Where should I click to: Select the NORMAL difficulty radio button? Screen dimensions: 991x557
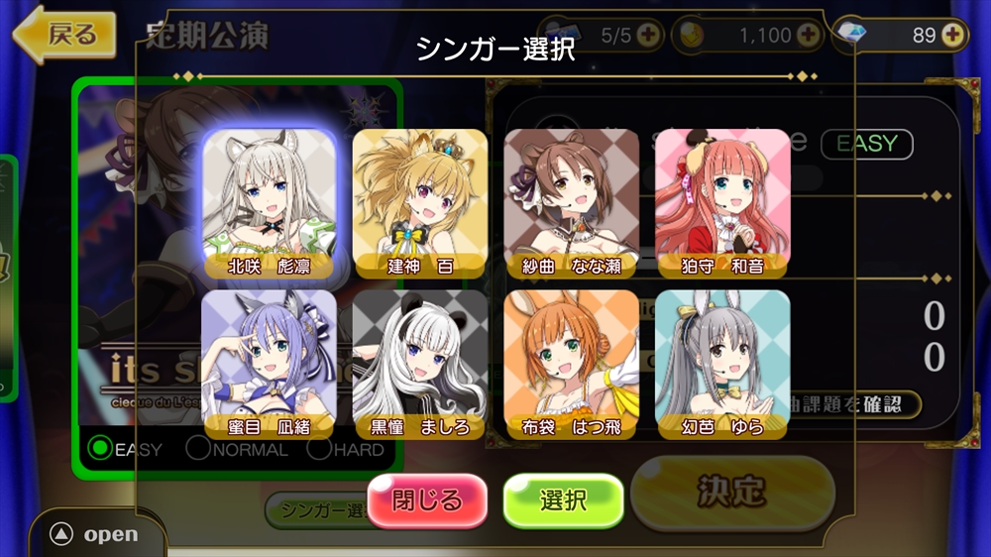(x=198, y=448)
